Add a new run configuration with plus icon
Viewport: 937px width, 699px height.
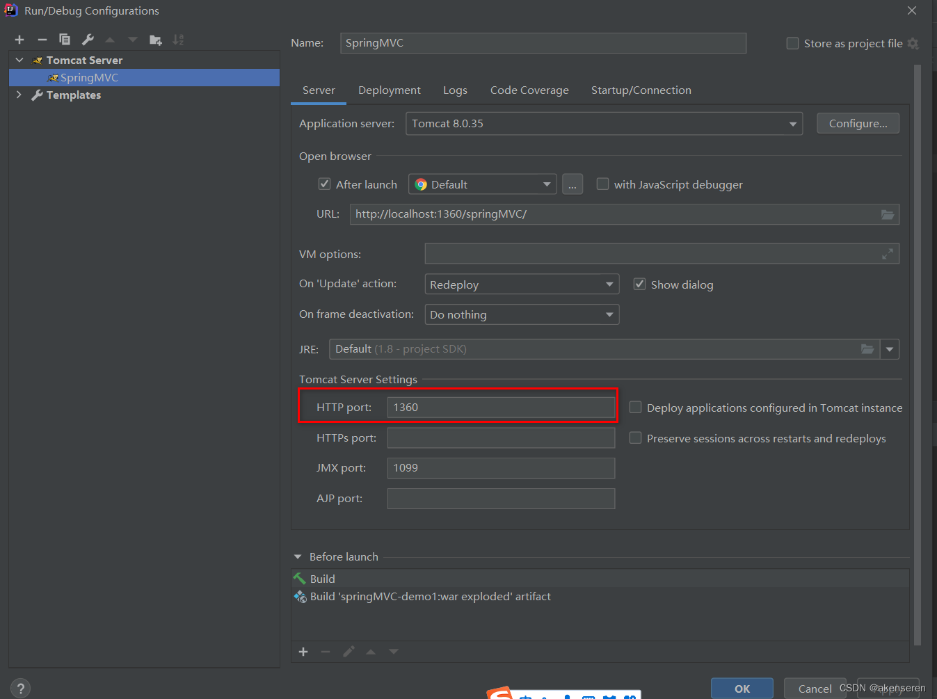[19, 40]
